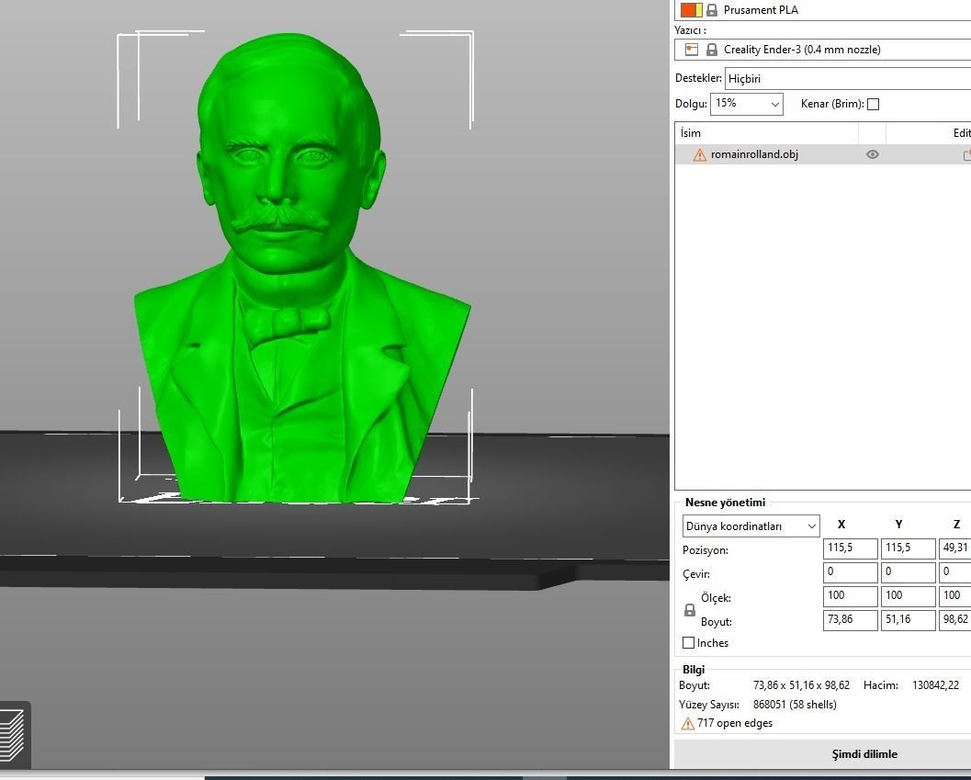Click the Şimdi dilimle slice button
This screenshot has width=971, height=780.
[x=822, y=754]
